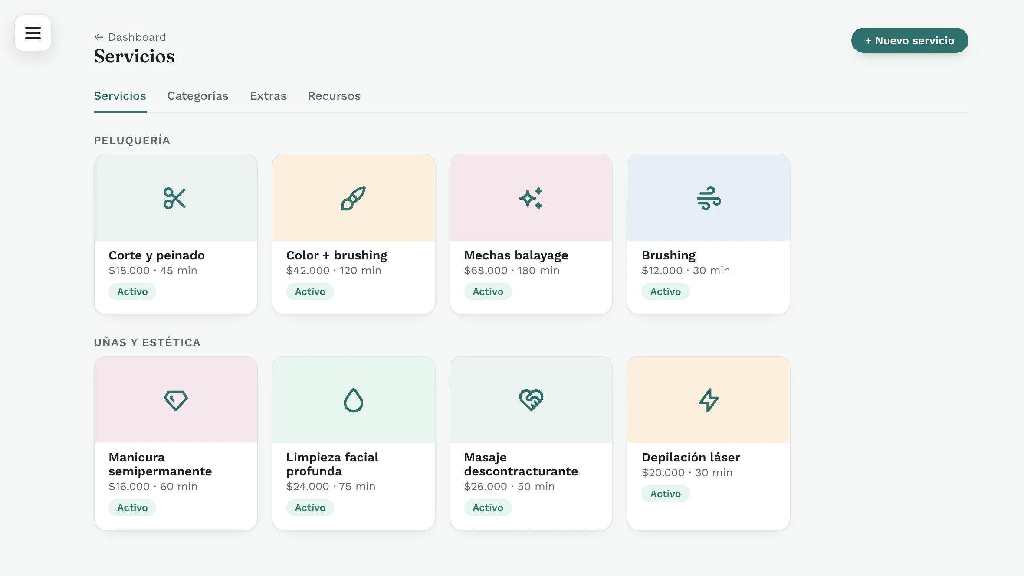Click the heart handshake icon for Masaje
Image resolution: width=1024 pixels, height=576 pixels.
tap(531, 400)
